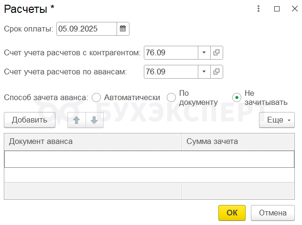
Task: Choose the По документу radio option
Action: pyautogui.click(x=172, y=97)
